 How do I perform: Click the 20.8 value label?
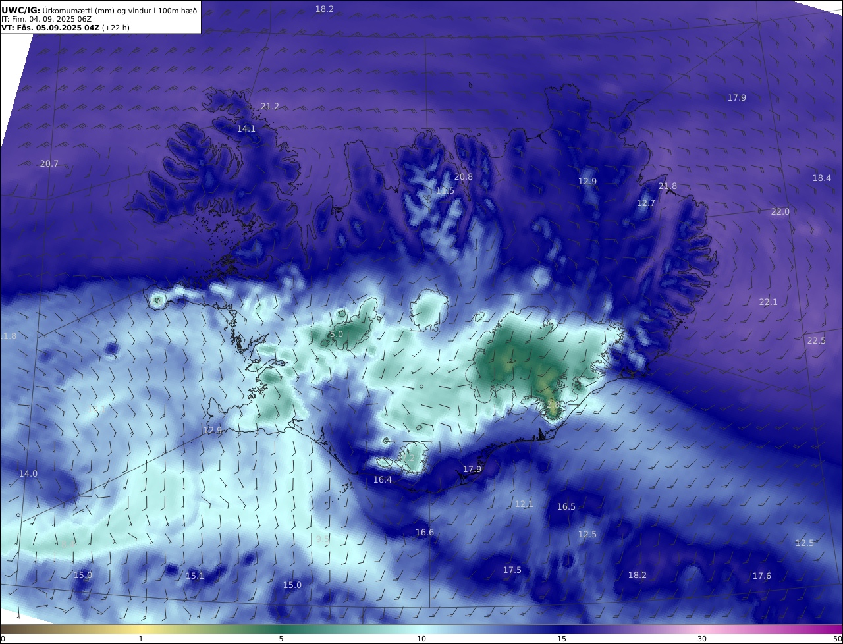point(464,177)
